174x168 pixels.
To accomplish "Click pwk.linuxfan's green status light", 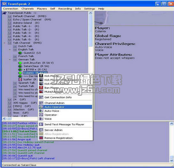I will (x=20, y=63).
